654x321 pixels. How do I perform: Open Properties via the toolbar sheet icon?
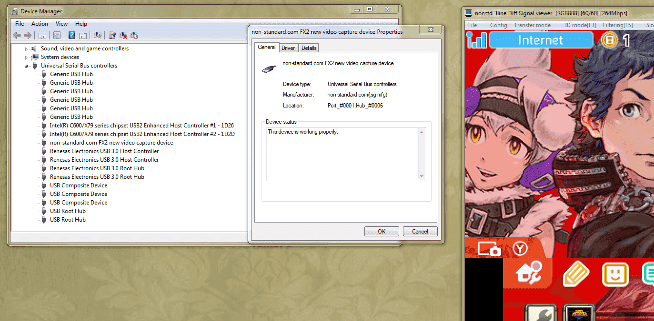pos(57,35)
